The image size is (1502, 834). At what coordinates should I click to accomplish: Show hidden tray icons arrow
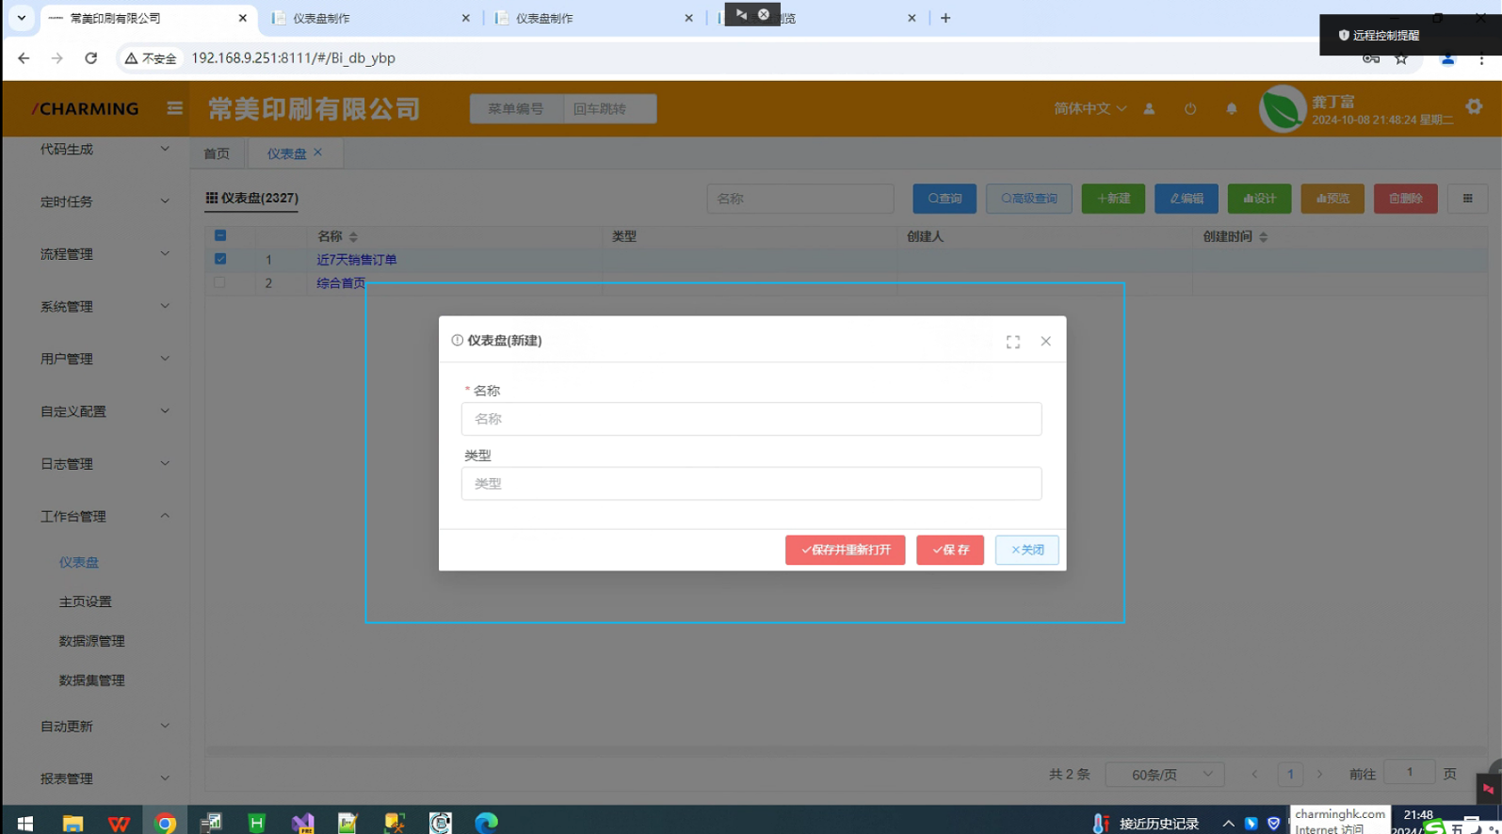tap(1228, 824)
